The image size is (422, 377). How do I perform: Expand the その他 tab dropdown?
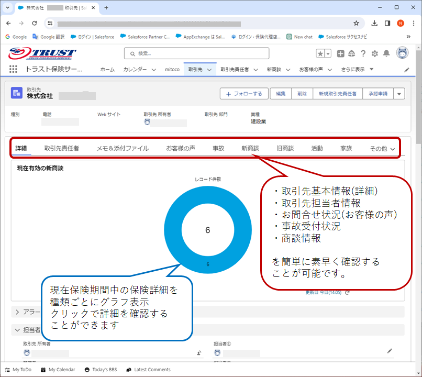pyautogui.click(x=382, y=149)
